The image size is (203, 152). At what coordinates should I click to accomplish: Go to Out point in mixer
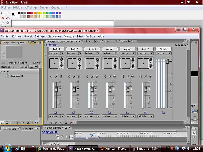click(x=51, y=123)
